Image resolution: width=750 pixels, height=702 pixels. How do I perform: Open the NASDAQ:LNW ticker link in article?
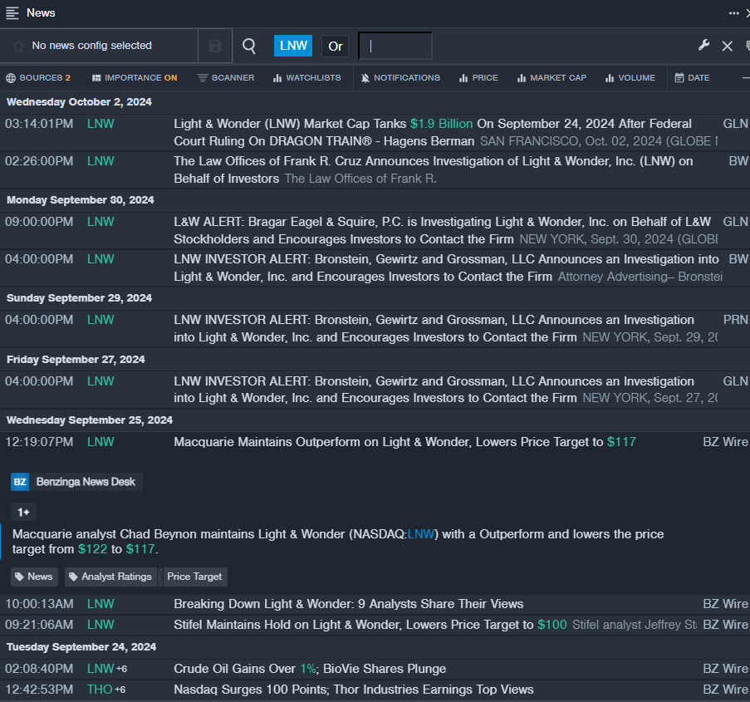coord(421,533)
